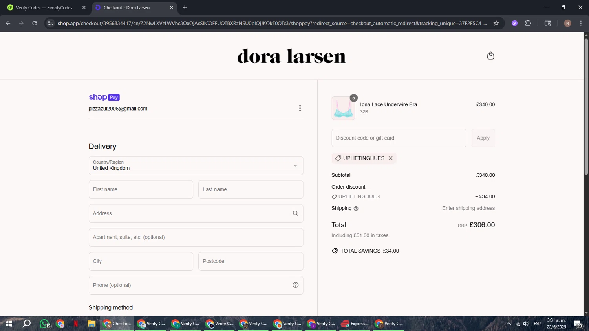Viewport: 589px width, 331px height.
Task: Click the TOTAL SAVINGS £34.00 text
Action: coord(369,251)
